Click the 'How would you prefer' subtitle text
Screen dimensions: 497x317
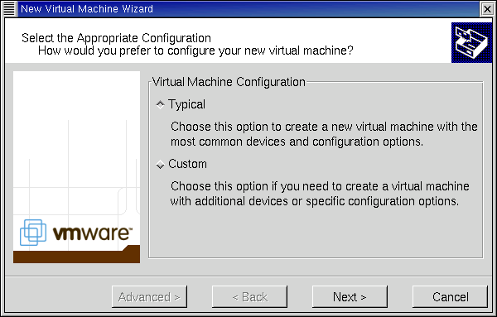[195, 50]
